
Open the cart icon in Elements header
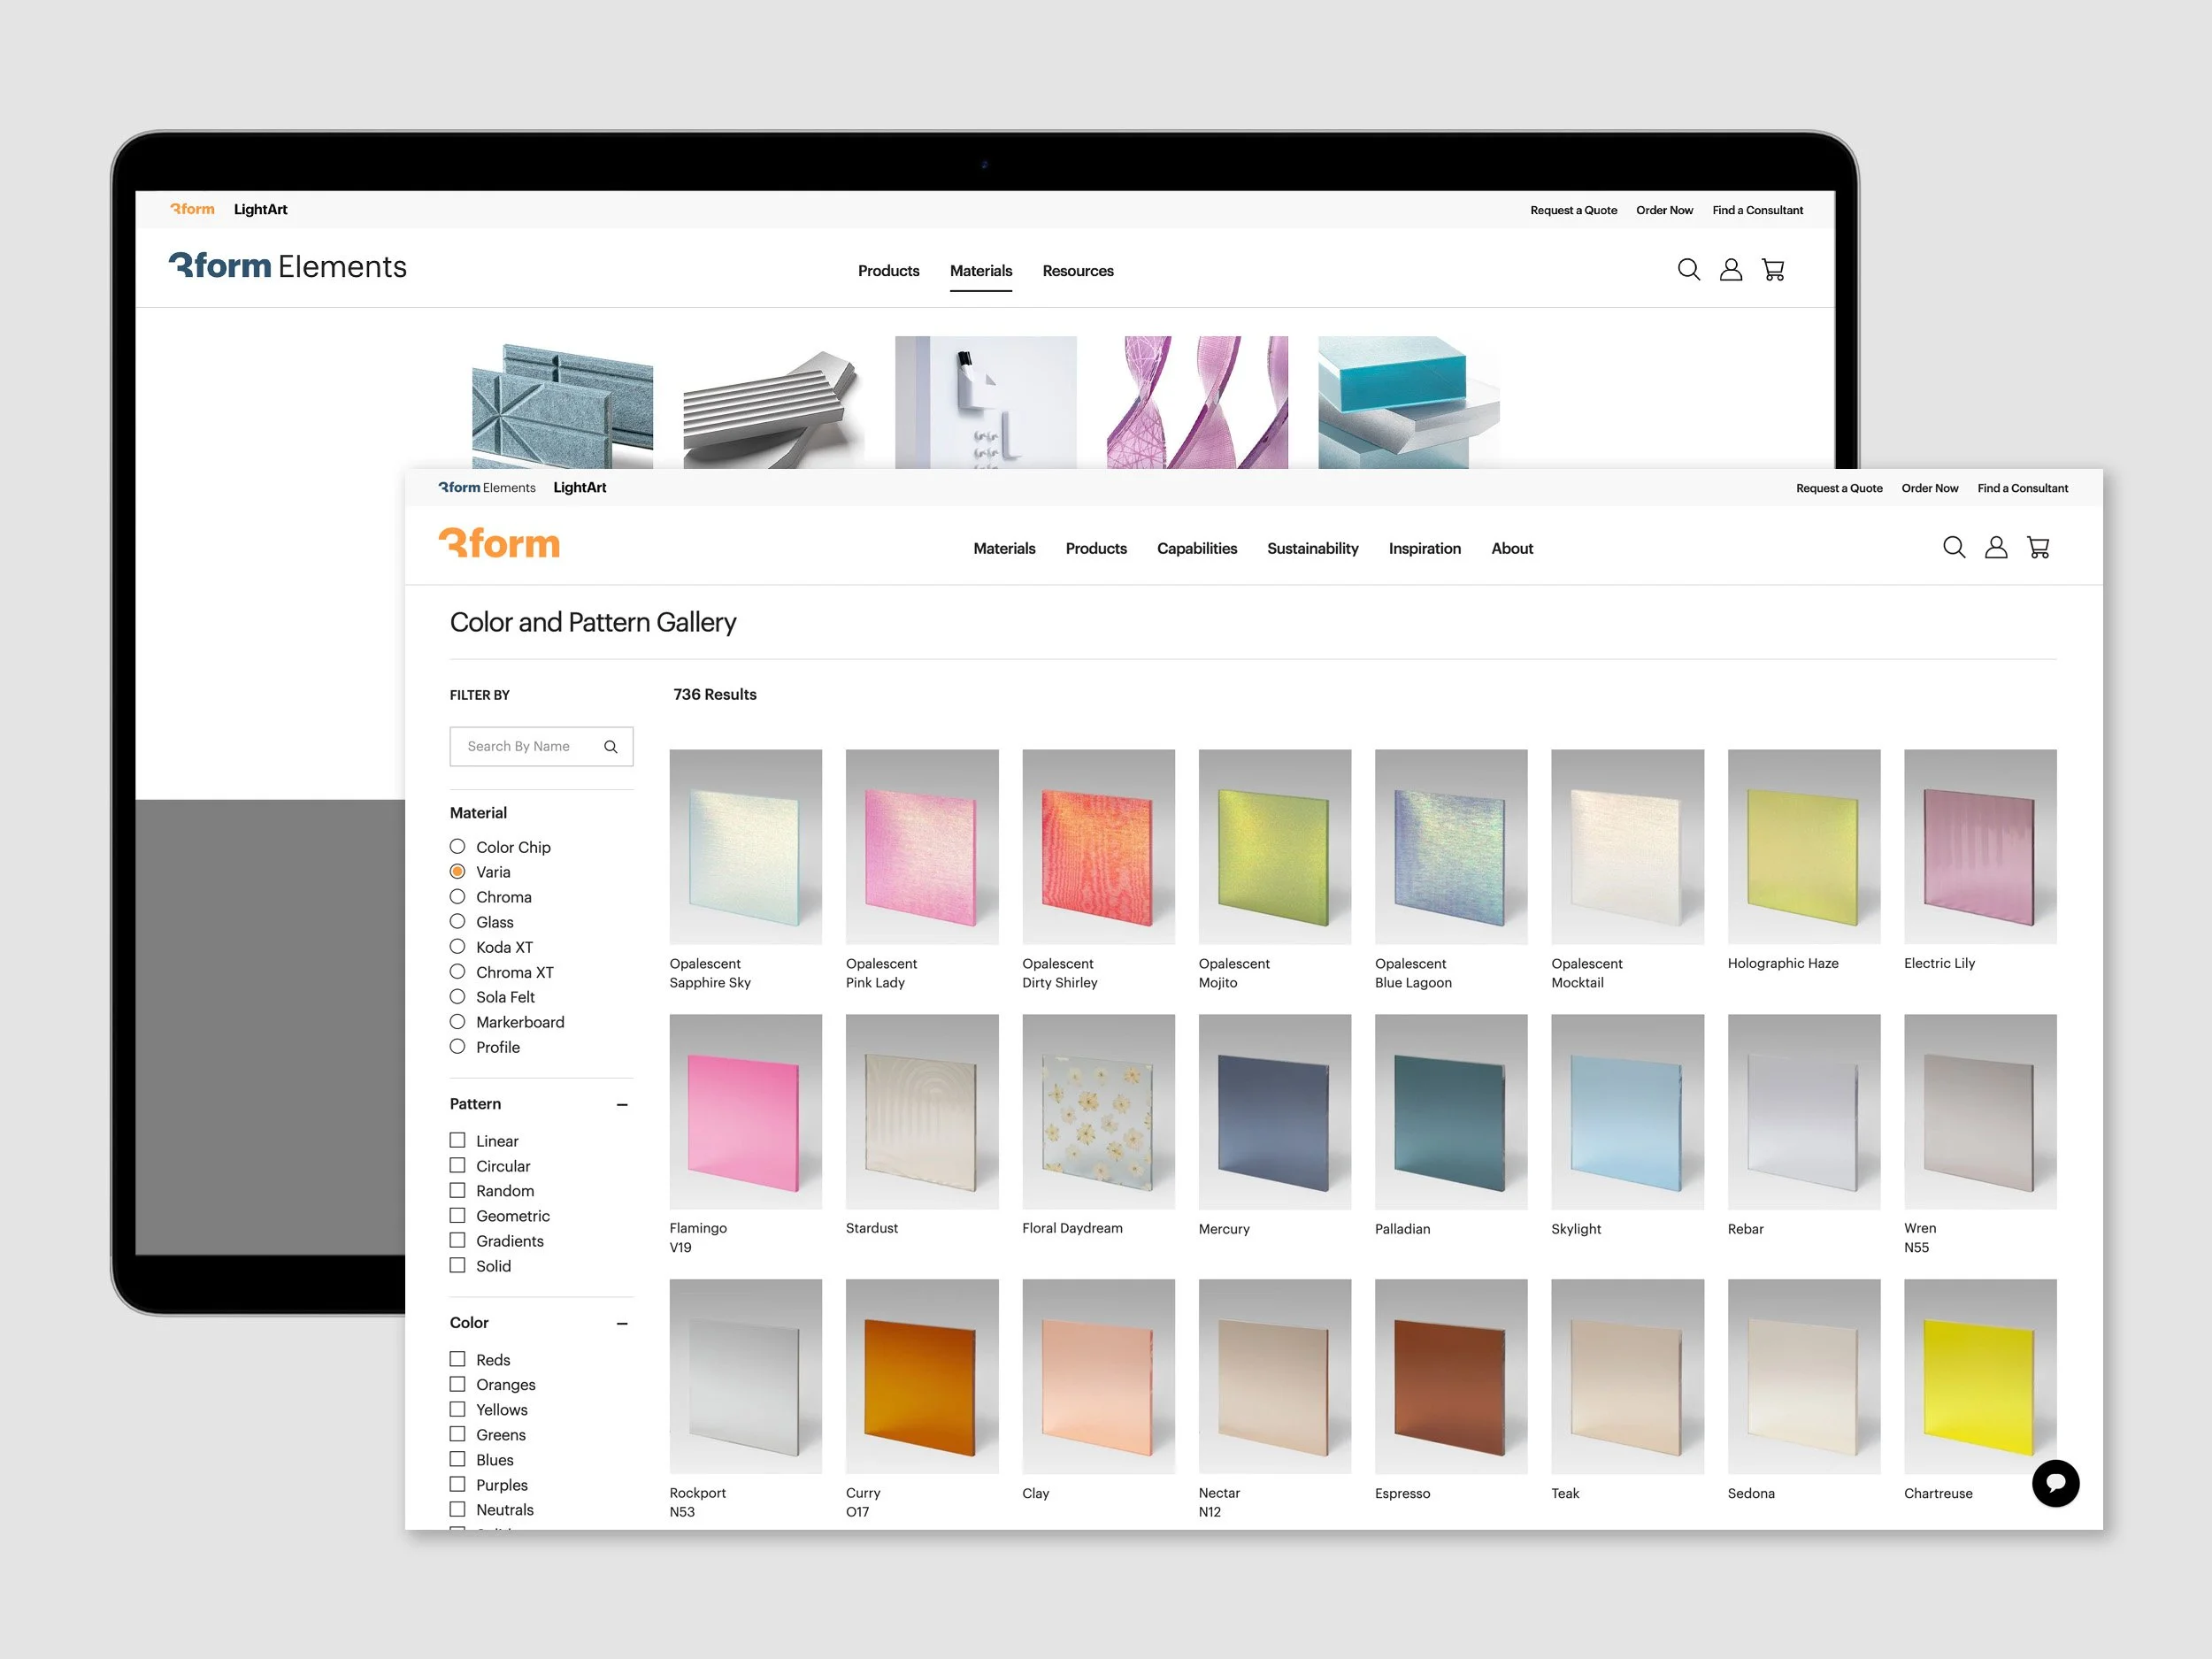[x=1772, y=269]
